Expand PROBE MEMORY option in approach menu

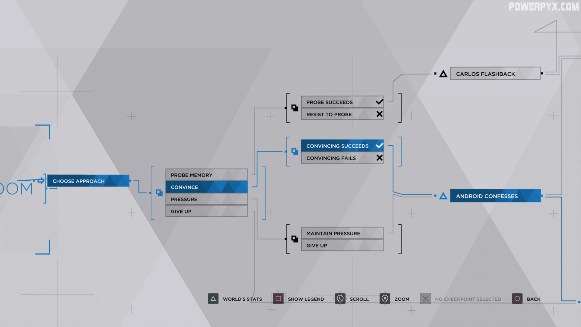coord(206,175)
